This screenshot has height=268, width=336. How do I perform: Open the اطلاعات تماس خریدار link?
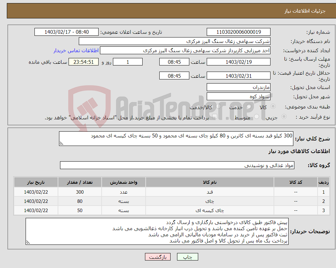point(76,50)
